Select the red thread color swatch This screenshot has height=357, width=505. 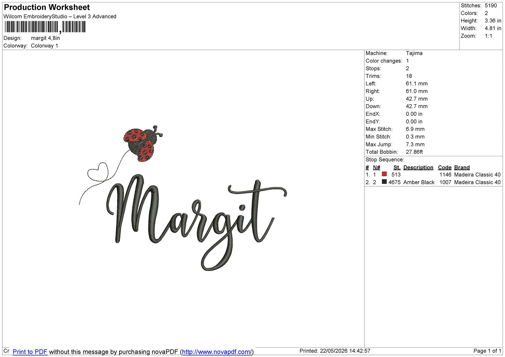pos(384,174)
